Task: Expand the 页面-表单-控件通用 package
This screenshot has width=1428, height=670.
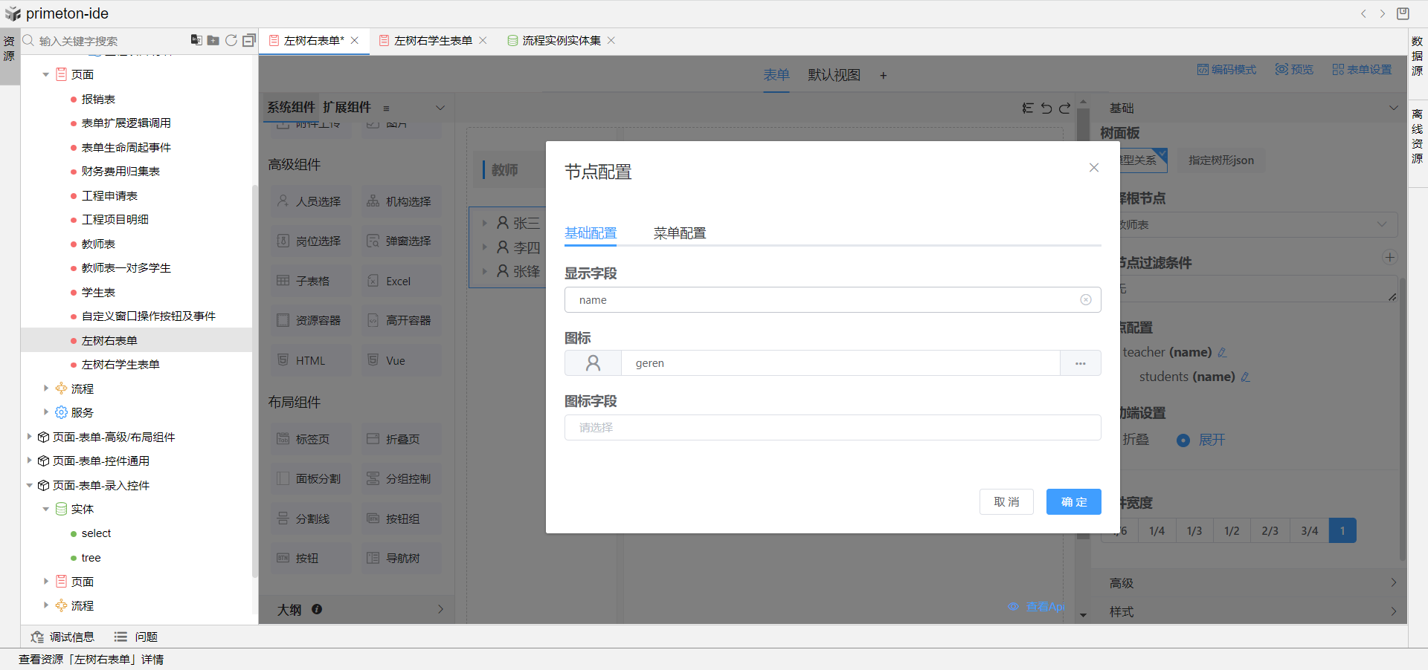Action: tap(30, 461)
